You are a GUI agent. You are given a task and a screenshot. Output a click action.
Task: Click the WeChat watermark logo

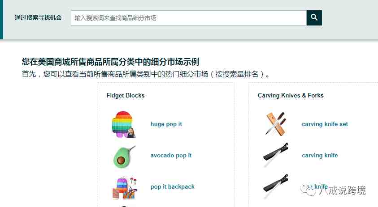[308, 190]
